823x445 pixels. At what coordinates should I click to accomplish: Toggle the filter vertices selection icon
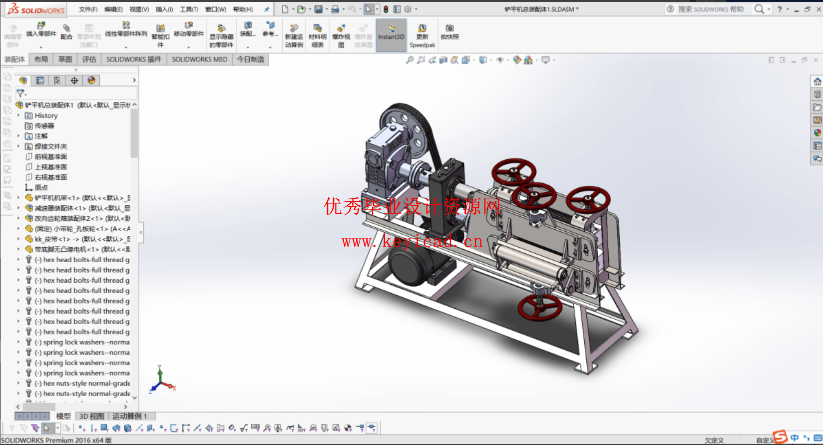click(x=81, y=428)
